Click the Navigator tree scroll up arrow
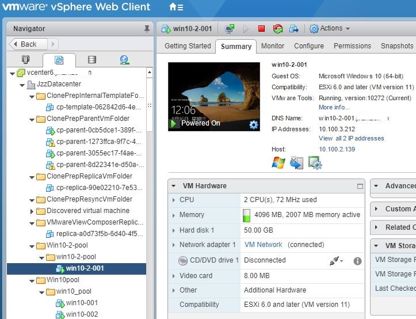Viewport: 416px width, 319px height. tap(150, 72)
